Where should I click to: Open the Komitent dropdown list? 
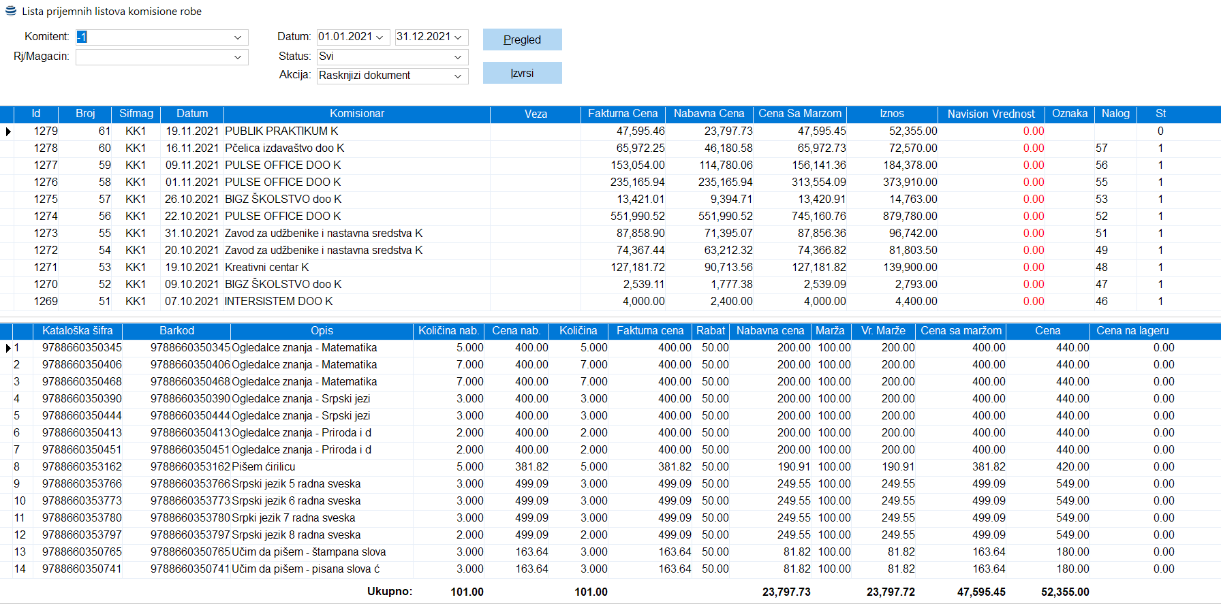(x=238, y=37)
